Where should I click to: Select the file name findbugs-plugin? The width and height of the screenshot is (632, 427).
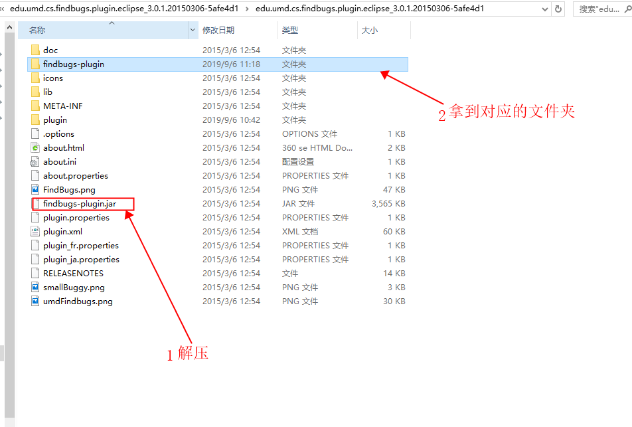click(74, 64)
